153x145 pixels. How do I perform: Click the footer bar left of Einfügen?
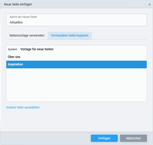(x=45, y=138)
